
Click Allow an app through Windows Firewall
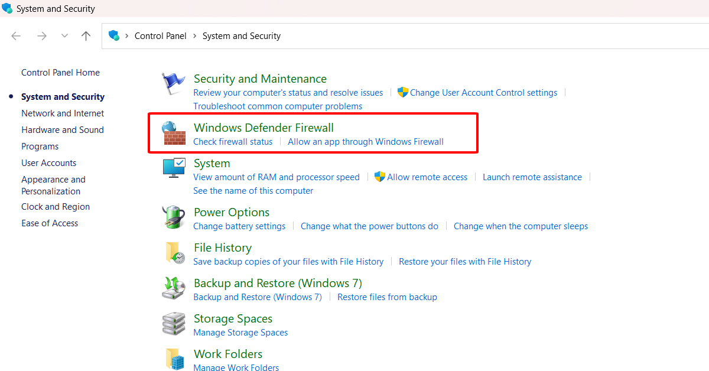click(365, 141)
